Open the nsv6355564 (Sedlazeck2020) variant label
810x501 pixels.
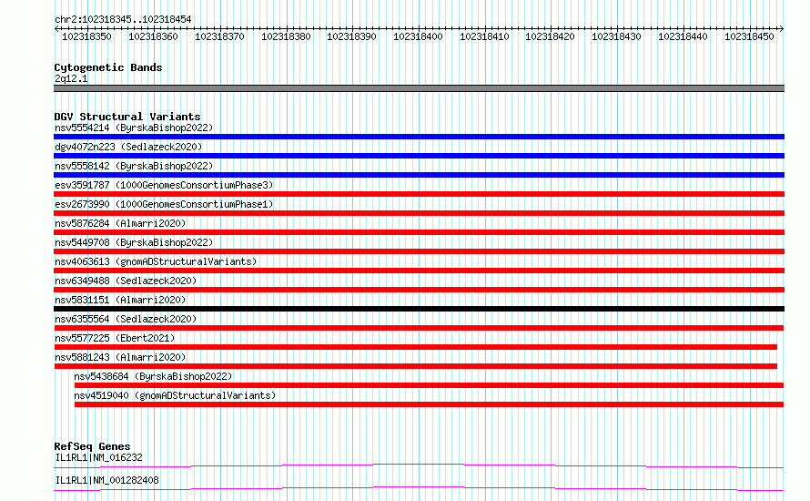(x=126, y=319)
